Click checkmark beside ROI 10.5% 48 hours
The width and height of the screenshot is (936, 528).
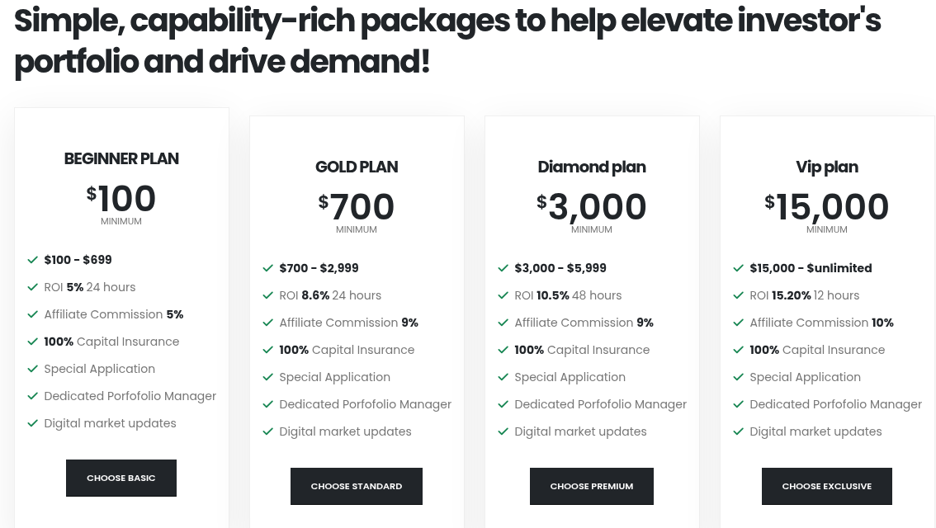point(503,295)
